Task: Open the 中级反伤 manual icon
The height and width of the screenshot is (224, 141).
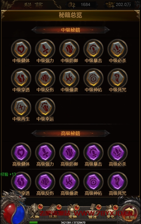Action: 45,78
